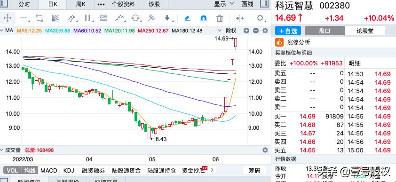
Task: Toggle the 均线 option
Action: click(x=30, y=170)
